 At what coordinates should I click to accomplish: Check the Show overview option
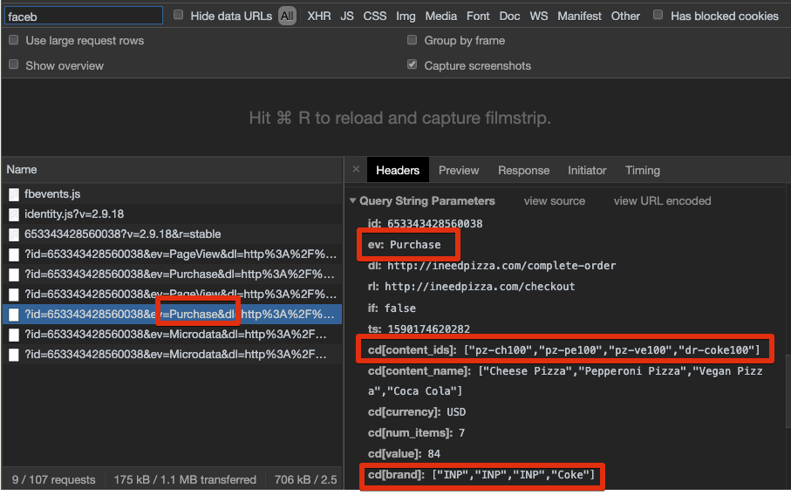(x=14, y=65)
